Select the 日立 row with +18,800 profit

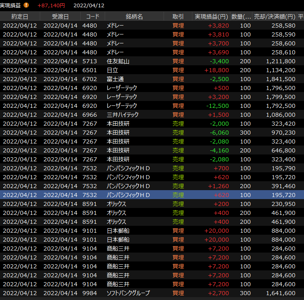(x=134, y=70)
